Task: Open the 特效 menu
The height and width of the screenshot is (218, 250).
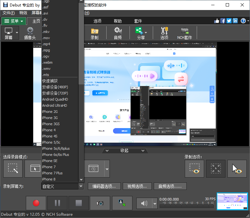Action: point(23,13)
